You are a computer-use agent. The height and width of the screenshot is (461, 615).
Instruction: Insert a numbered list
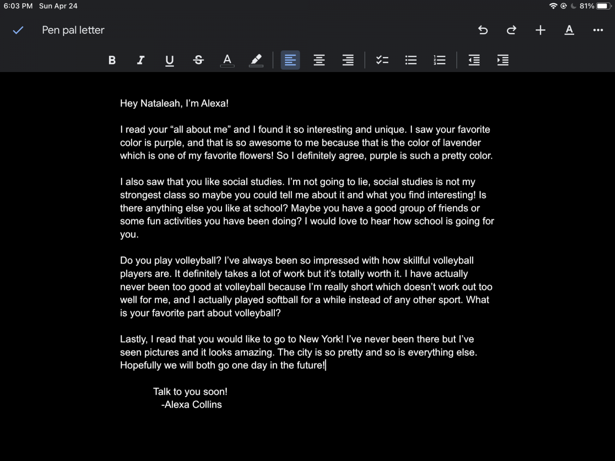pos(440,60)
